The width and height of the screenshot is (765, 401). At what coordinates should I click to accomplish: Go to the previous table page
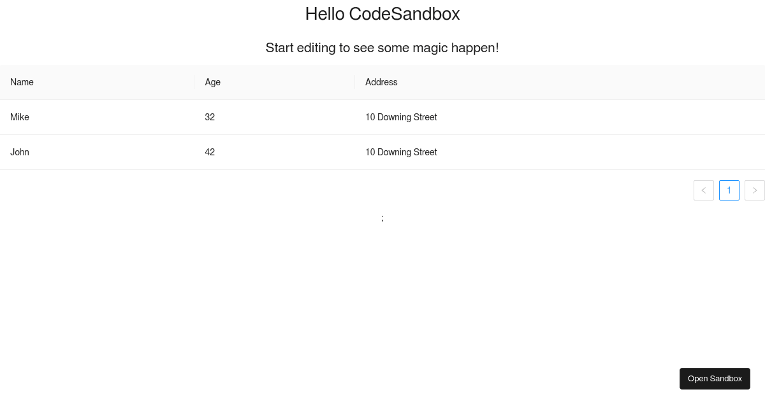click(704, 190)
